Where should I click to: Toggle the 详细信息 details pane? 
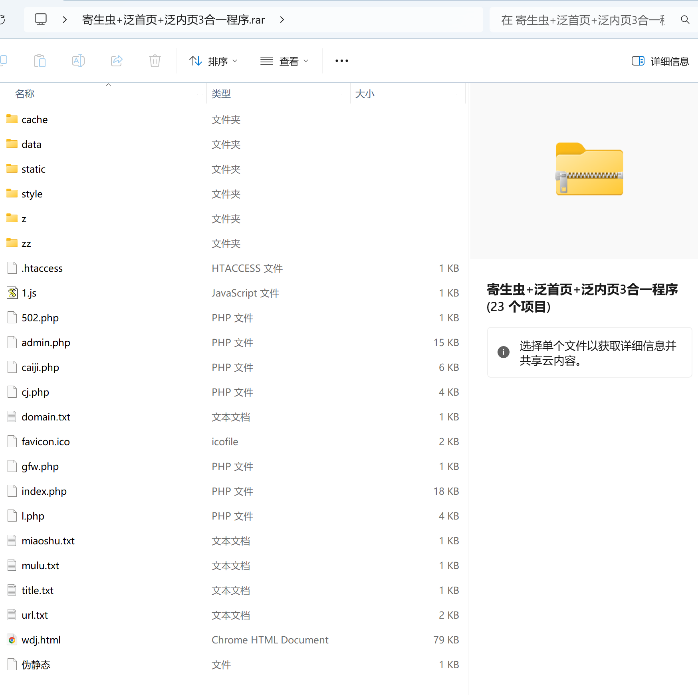point(660,61)
